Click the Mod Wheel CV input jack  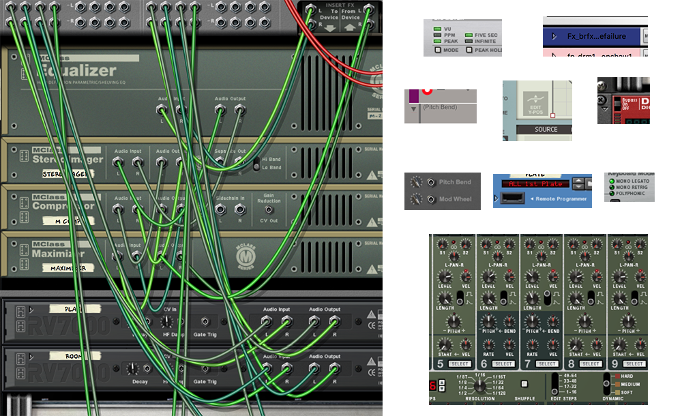[x=431, y=199]
